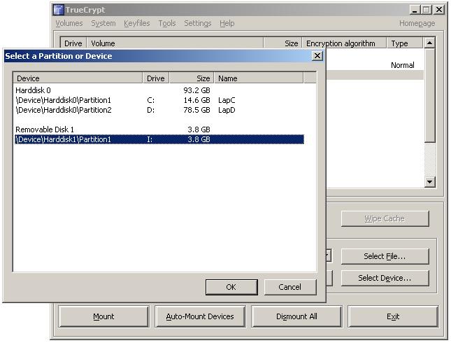Click Select File button
Image resolution: width=451 pixels, height=343 pixels.
385,256
